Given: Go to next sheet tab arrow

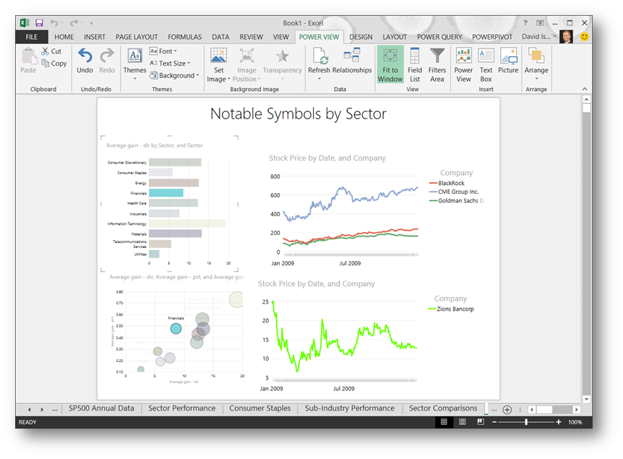Looking at the screenshot, I should coord(42,409).
